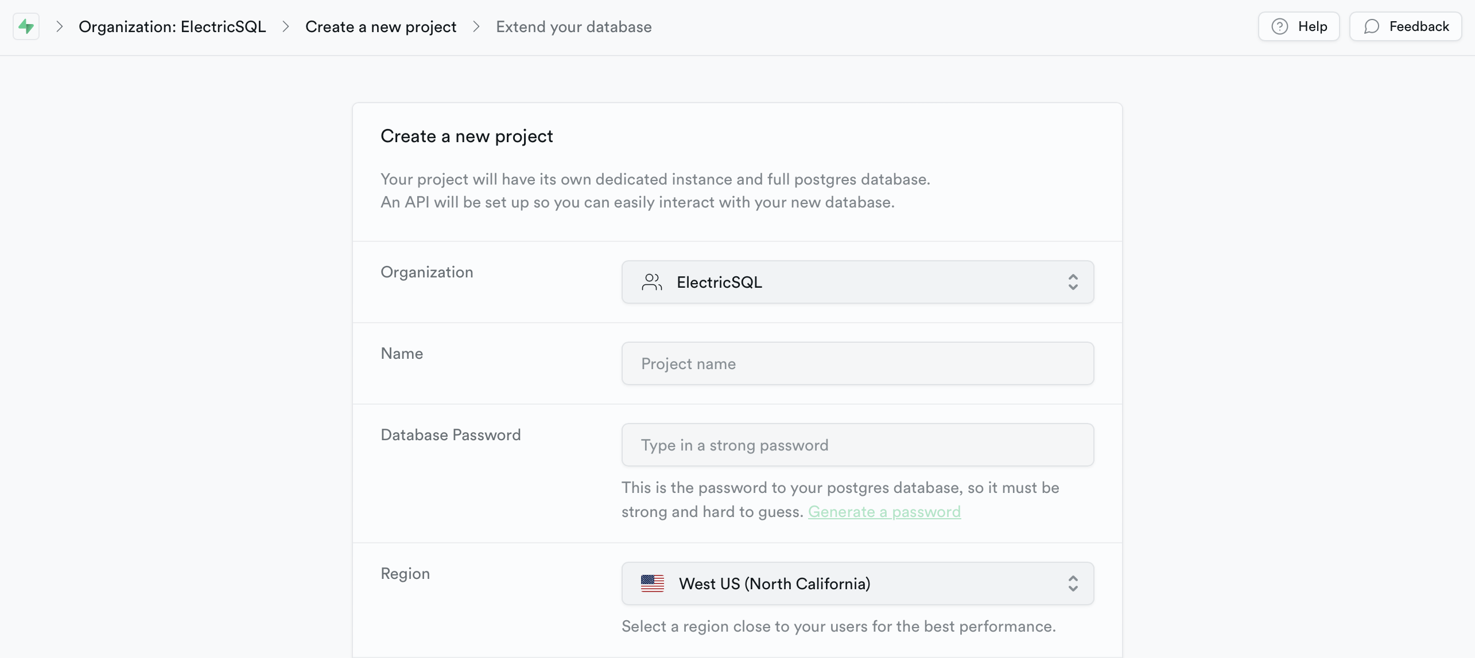
Task: Click the people icon beside ElectricSQL
Action: click(652, 282)
